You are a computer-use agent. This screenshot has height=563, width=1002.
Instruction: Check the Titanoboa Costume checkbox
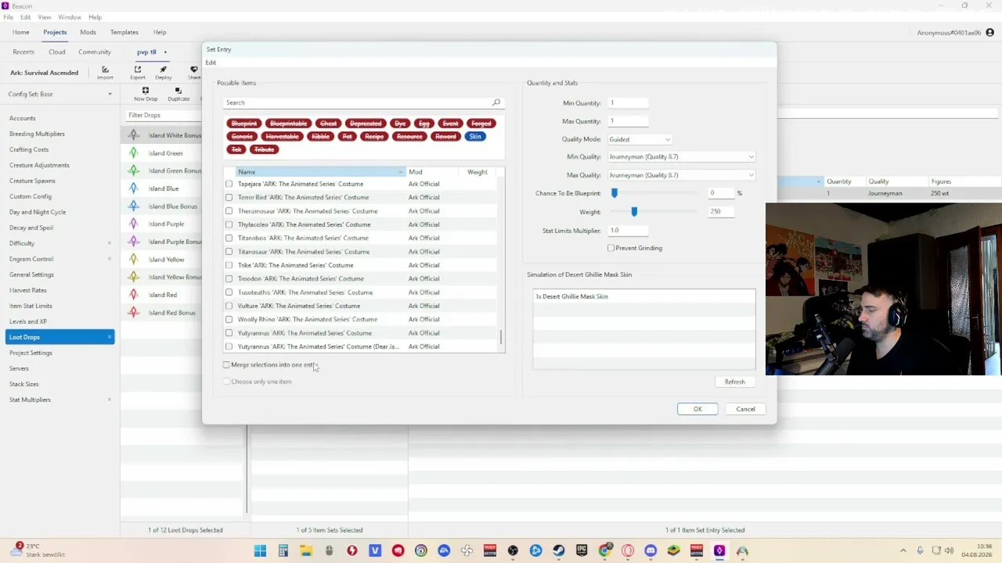click(229, 238)
